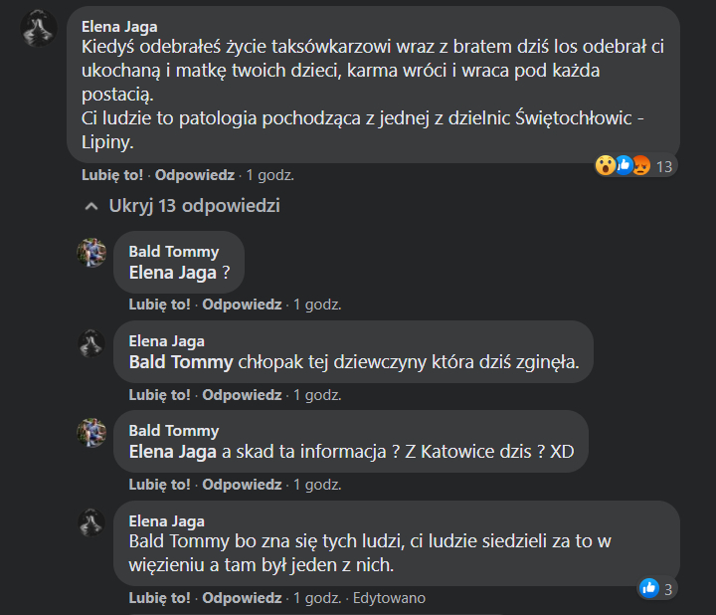Click the Bald Tommy mention in 'chłopak' reply
Viewport: 716px width, 615px height.
pyautogui.click(x=181, y=361)
